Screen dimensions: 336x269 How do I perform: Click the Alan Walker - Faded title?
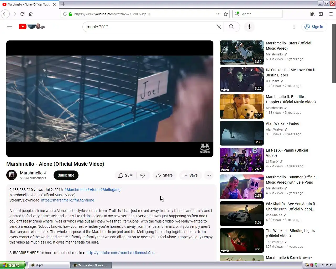(x=282, y=123)
